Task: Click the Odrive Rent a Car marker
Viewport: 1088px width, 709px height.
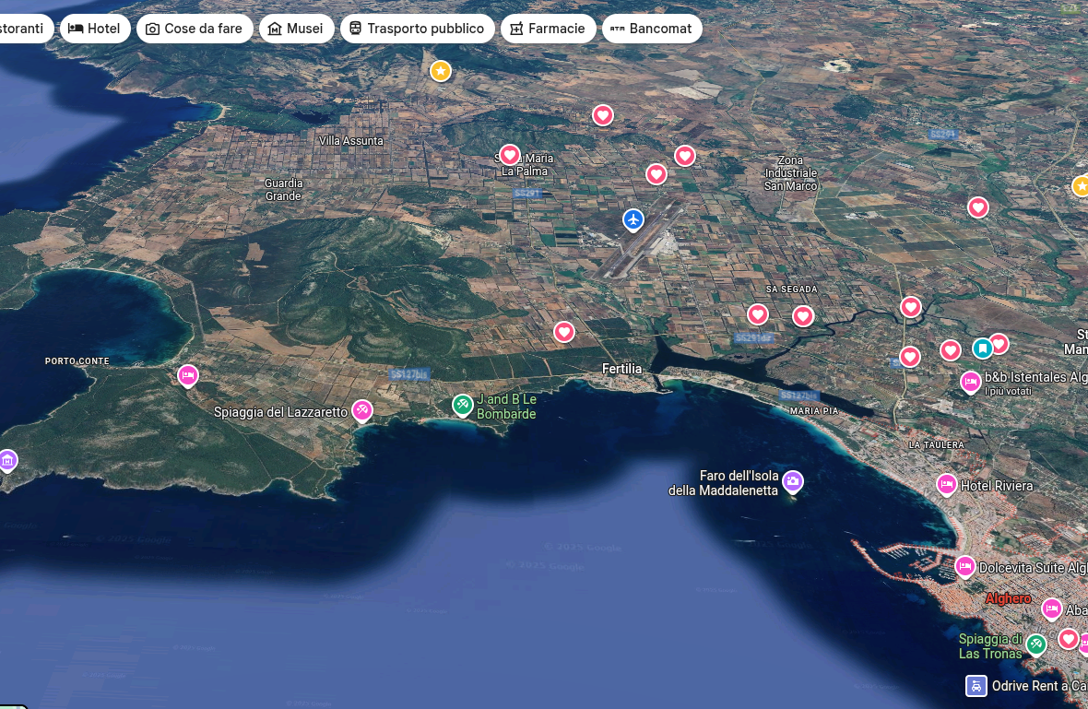Action: (x=976, y=686)
